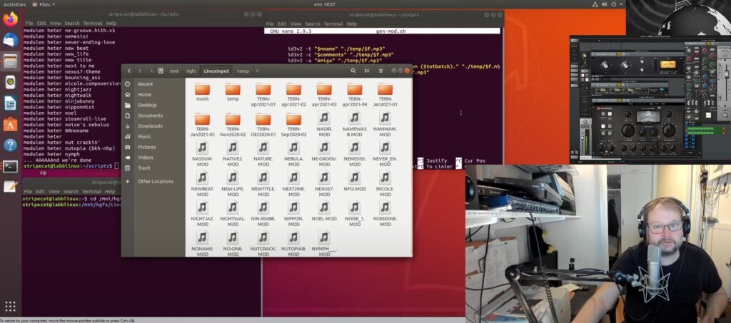The image size is (731, 323).
Task: Switch to Terminal via the dock icon
Action: [x=10, y=166]
